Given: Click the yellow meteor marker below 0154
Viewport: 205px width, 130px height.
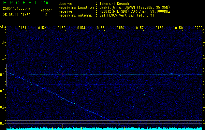Looking at the screenshot, I should (82, 128).
